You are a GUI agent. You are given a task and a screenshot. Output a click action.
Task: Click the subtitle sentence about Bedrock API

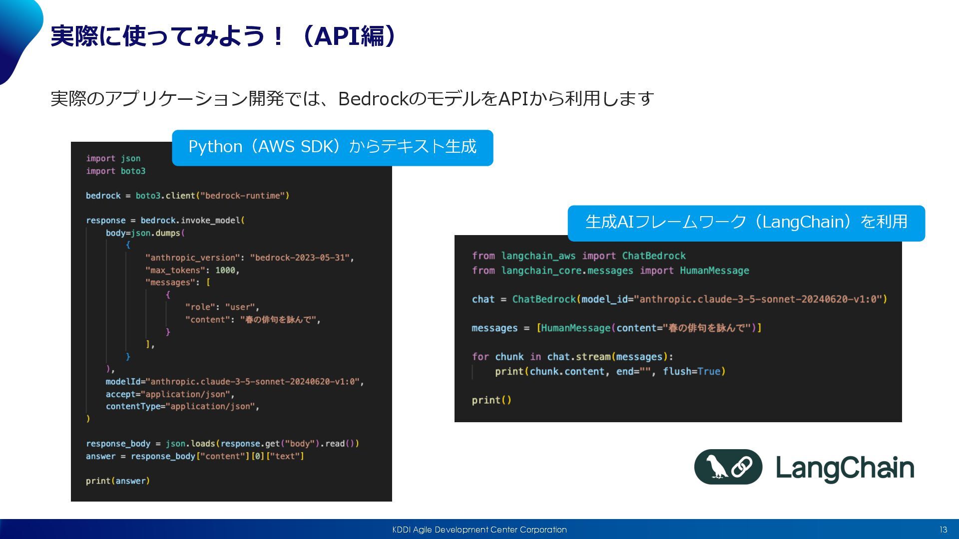(352, 99)
